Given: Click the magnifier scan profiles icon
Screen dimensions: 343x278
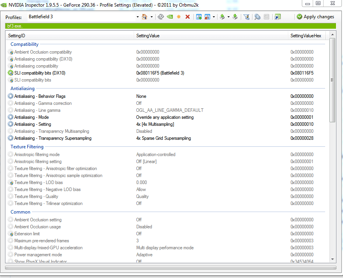Looking at the screenshot, I should coord(258,17).
